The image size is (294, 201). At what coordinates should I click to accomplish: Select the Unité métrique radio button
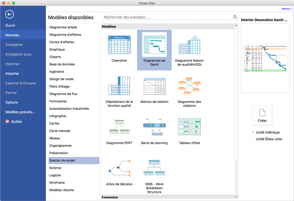pyautogui.click(x=253, y=132)
